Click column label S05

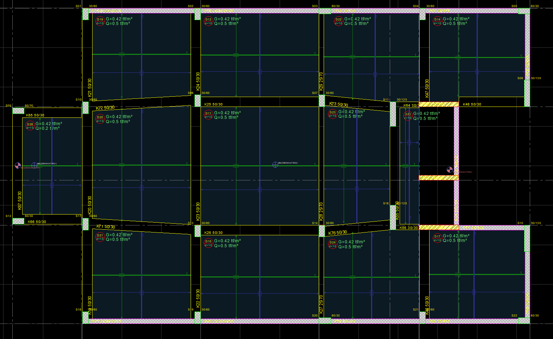pyautogui.click(x=514, y=6)
